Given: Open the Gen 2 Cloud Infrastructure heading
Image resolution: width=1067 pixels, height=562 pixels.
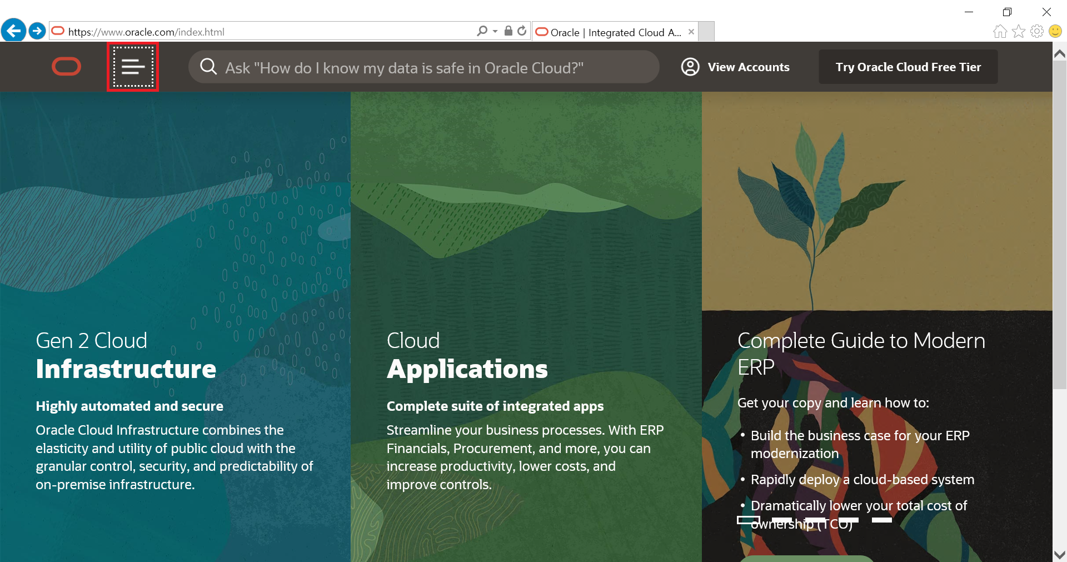Looking at the screenshot, I should (126, 356).
